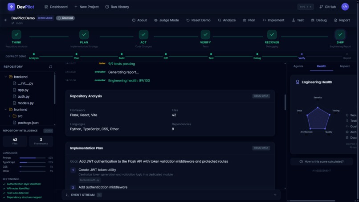The width and height of the screenshot is (359, 202).
Task: Open app.py in the tree
Action: tap(23, 90)
